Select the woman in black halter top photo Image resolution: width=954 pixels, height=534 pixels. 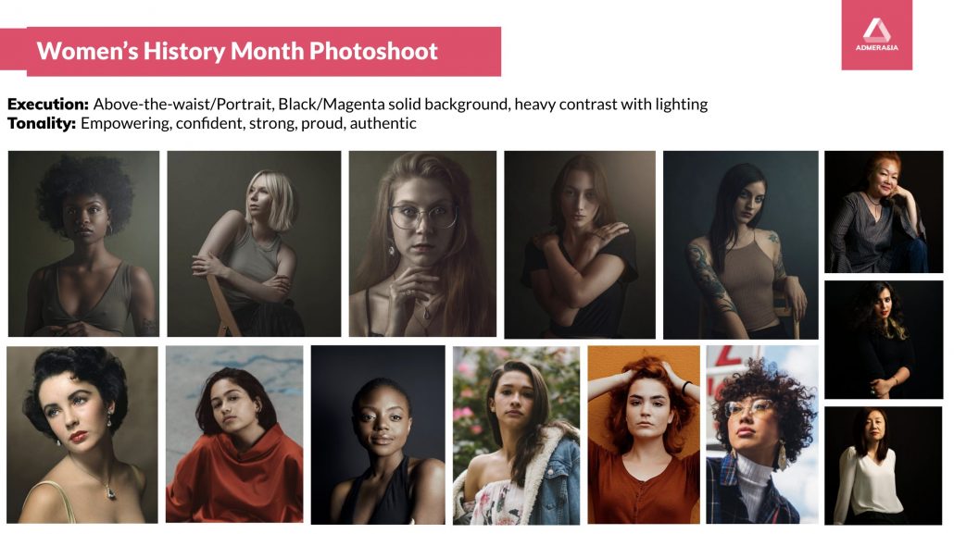click(378, 435)
